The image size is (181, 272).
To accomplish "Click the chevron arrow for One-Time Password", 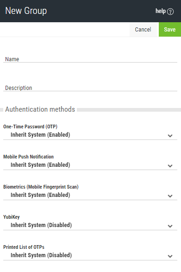I will point(170,136).
